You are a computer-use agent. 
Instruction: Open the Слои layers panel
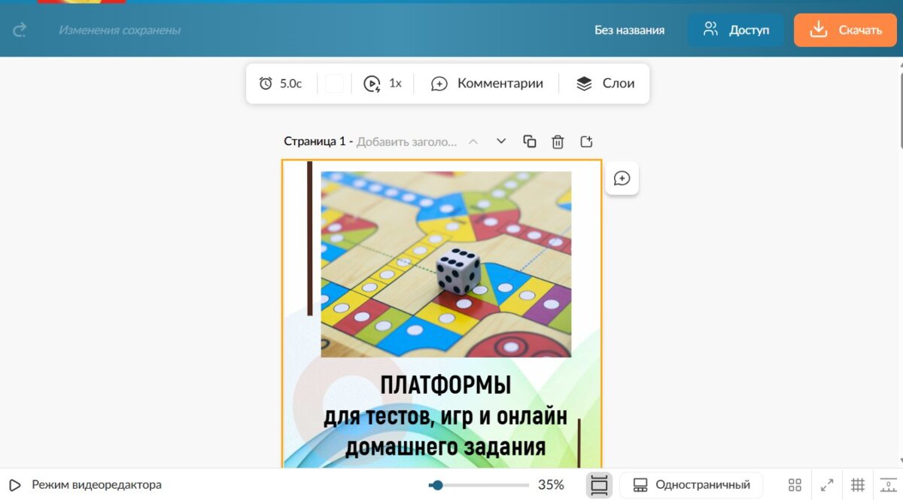[605, 84]
